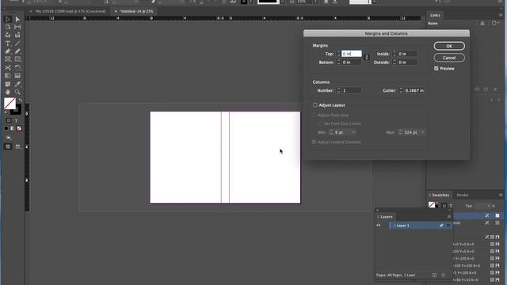Click the Create new layer icon

click(434, 275)
